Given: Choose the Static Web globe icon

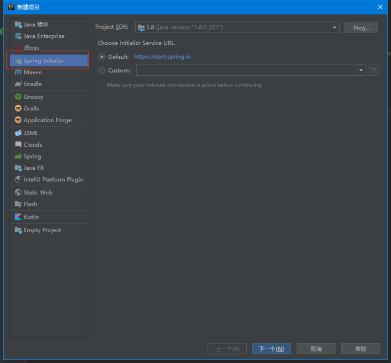Looking at the screenshot, I should coord(18,192).
